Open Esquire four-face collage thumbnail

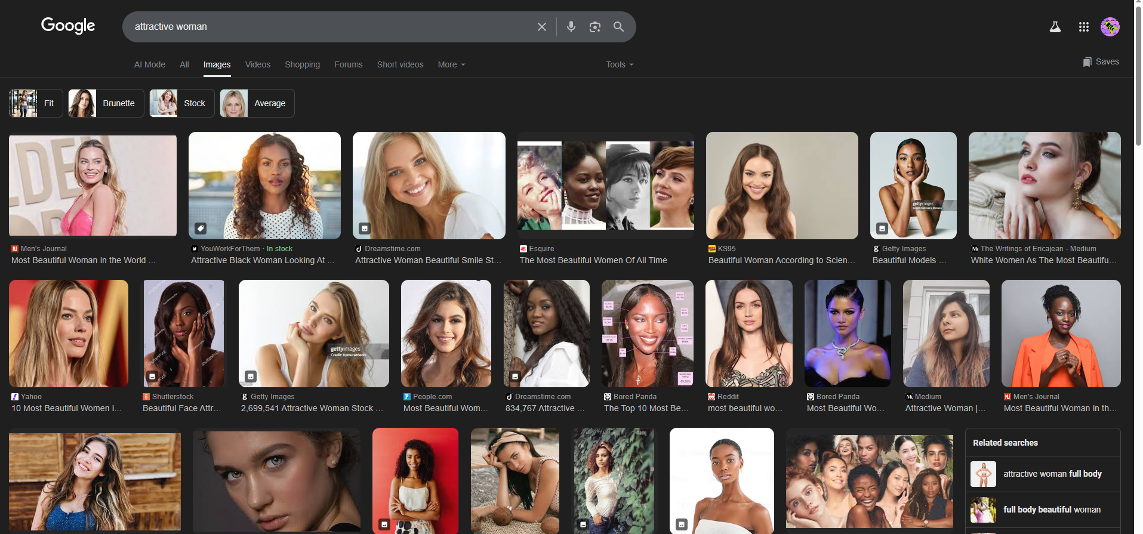tap(605, 186)
